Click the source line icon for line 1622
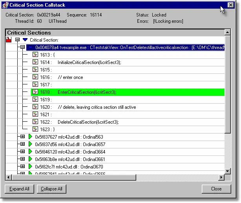The width and height of the screenshot is (241, 203). pos(35,122)
